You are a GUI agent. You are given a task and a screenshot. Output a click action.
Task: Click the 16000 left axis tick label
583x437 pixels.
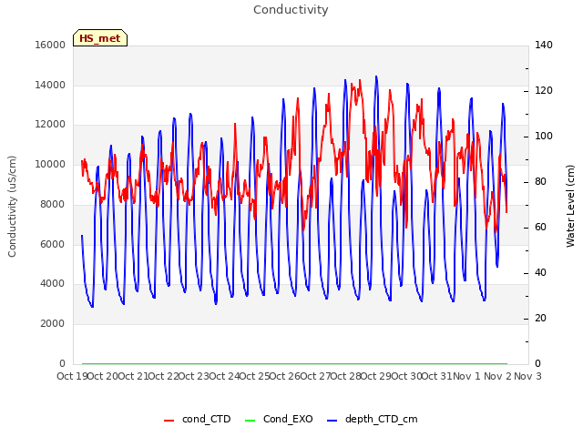(50, 45)
